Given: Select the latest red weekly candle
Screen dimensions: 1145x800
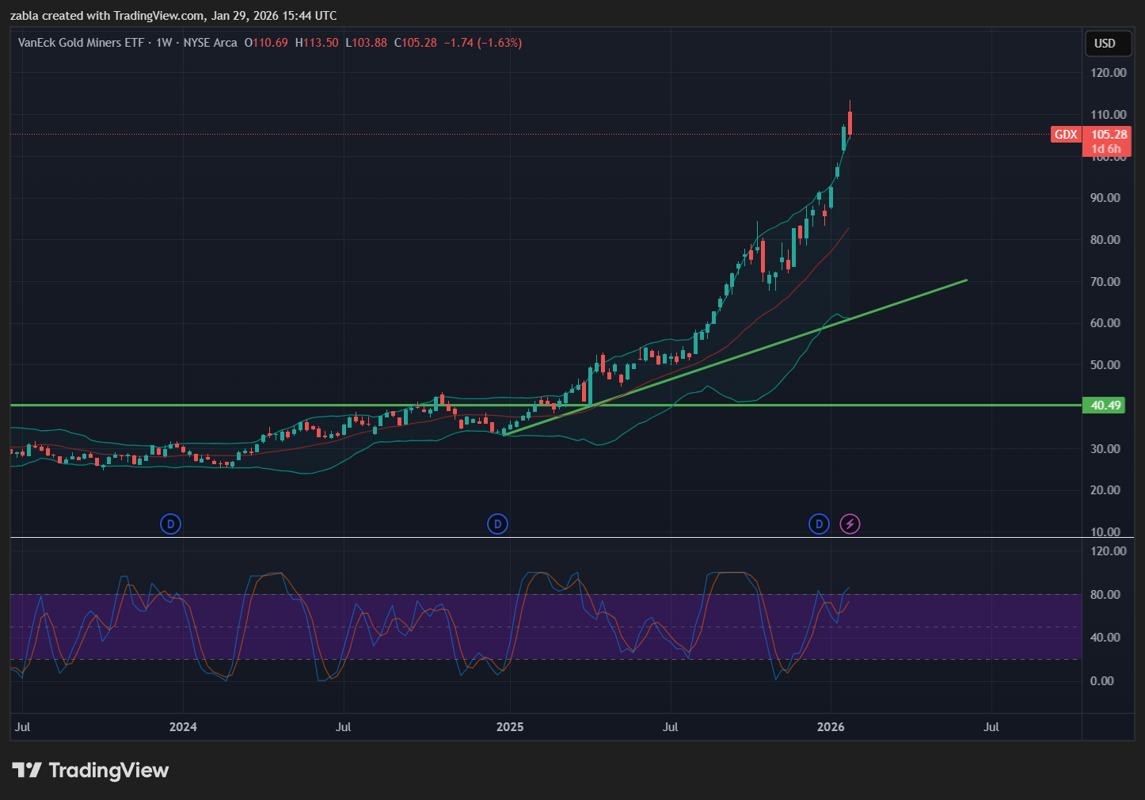Looking at the screenshot, I should coord(850,123).
